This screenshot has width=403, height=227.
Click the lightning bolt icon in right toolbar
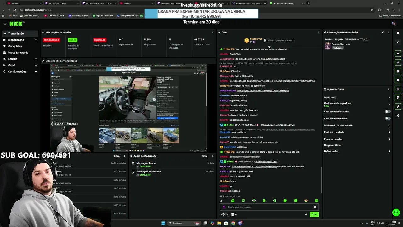(x=398, y=62)
